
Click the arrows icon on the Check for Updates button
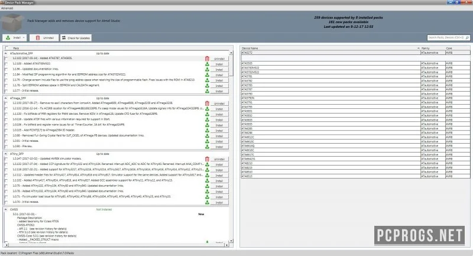(x=64, y=38)
